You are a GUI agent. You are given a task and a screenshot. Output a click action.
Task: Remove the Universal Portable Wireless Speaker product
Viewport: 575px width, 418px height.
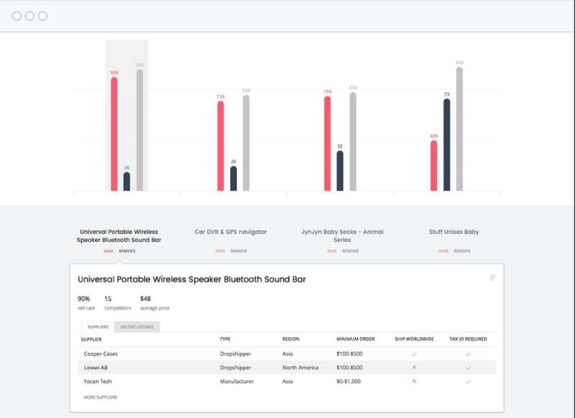point(127,251)
